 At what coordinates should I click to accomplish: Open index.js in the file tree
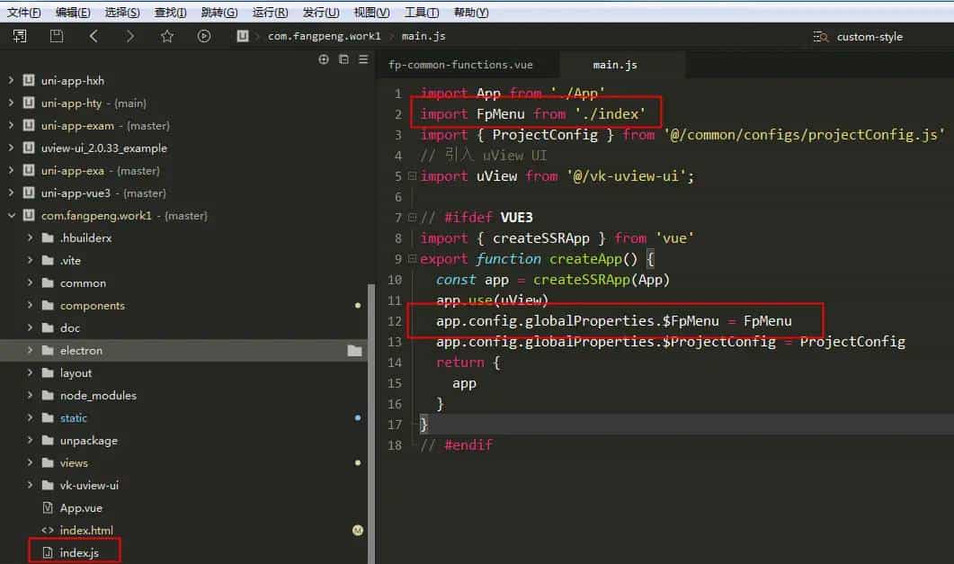point(79,552)
